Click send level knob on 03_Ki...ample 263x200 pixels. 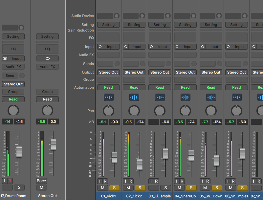click(168, 64)
